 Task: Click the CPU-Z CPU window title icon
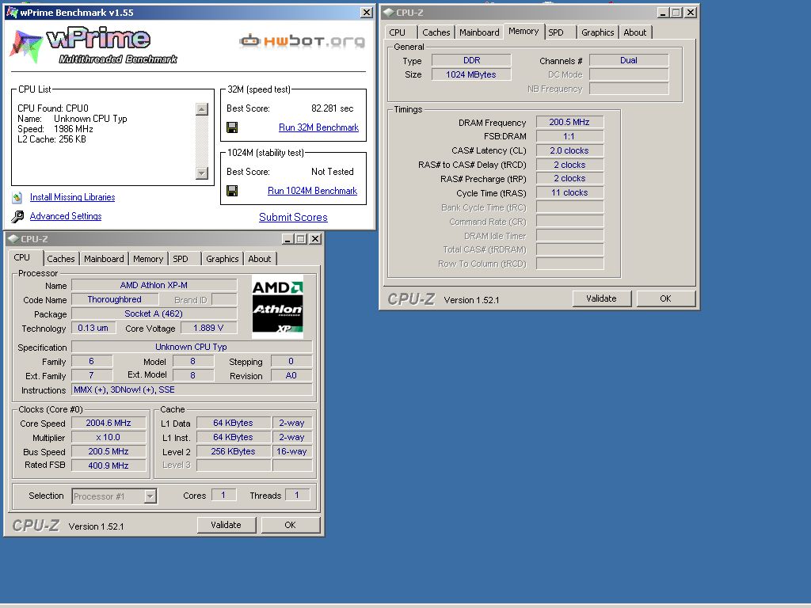[x=13, y=239]
